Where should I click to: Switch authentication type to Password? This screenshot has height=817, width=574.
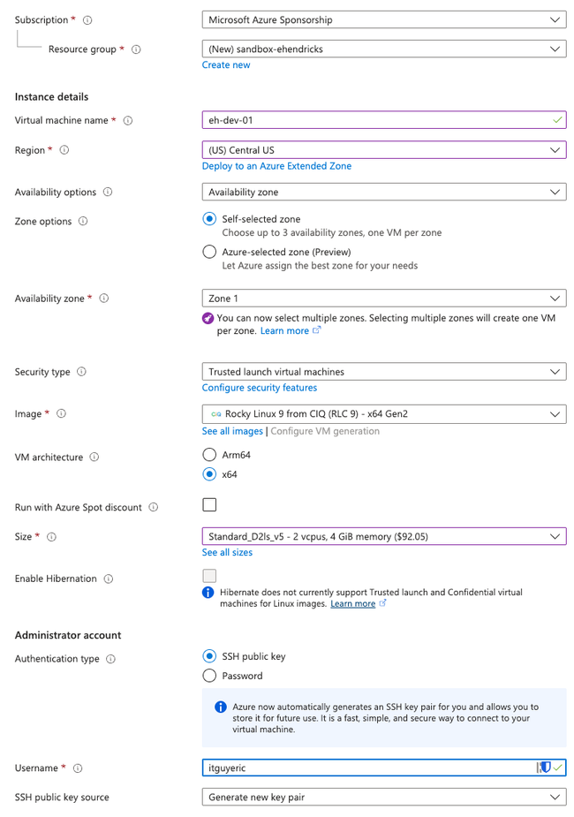[209, 676]
